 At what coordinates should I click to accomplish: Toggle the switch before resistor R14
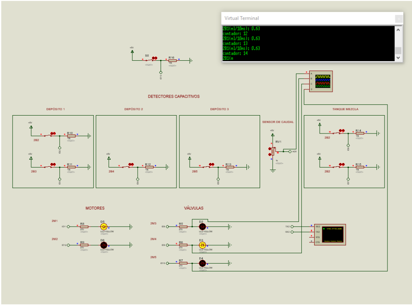coord(341,131)
